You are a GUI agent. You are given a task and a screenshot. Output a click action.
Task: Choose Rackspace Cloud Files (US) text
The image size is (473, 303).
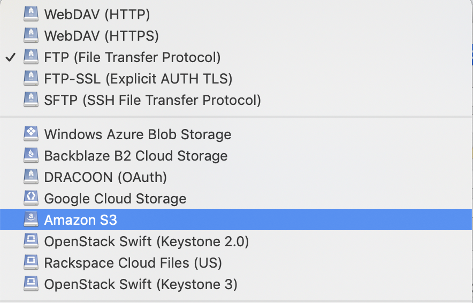pos(133,263)
